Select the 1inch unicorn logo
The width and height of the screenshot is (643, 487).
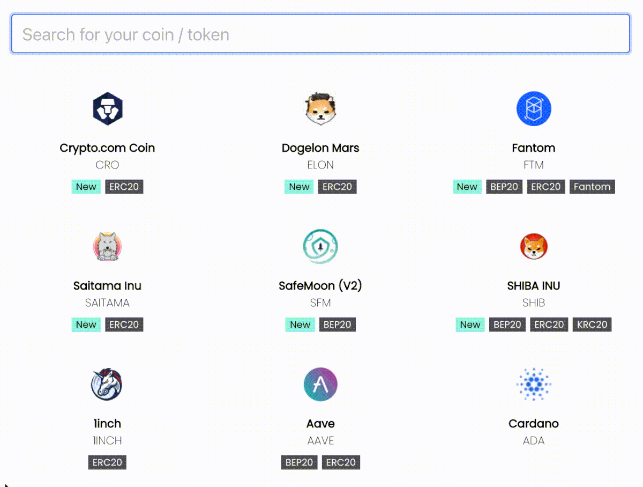point(107,385)
